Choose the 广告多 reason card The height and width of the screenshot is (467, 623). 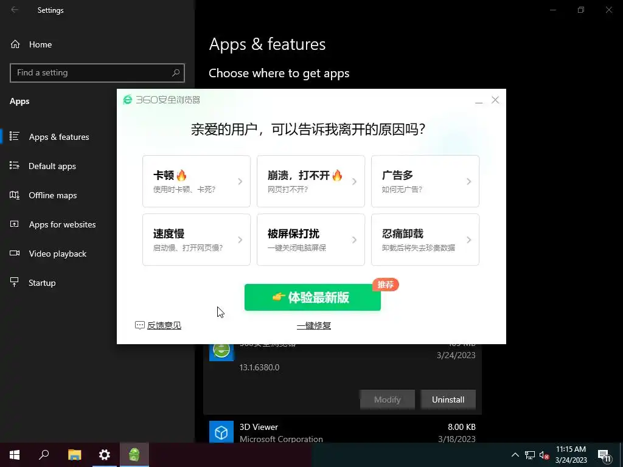(425, 181)
